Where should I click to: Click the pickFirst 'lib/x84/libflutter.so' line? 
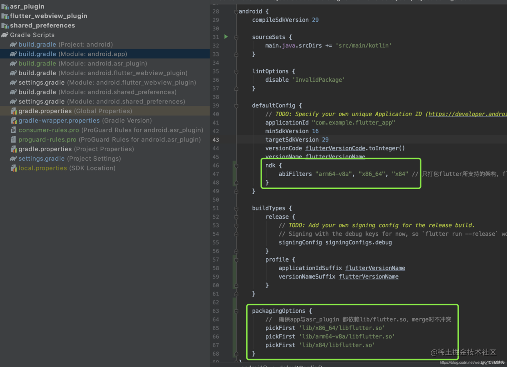point(320,345)
